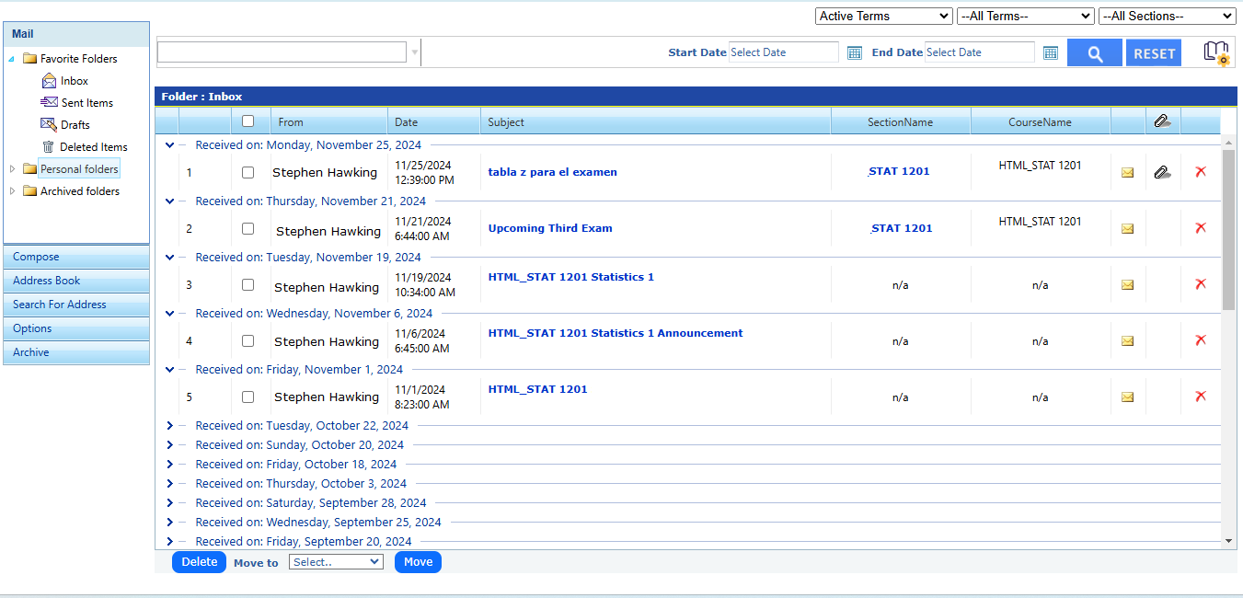Select checkbox for message 5
Image resolution: width=1243 pixels, height=598 pixels.
coord(247,397)
